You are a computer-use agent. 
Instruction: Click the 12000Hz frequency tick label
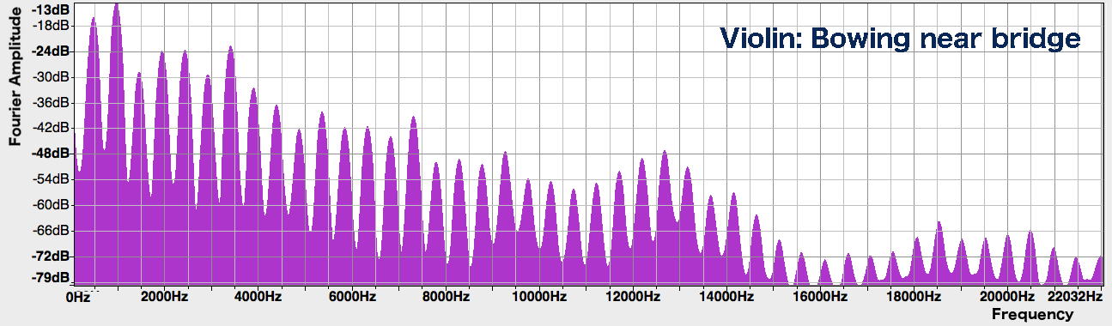tap(632, 297)
